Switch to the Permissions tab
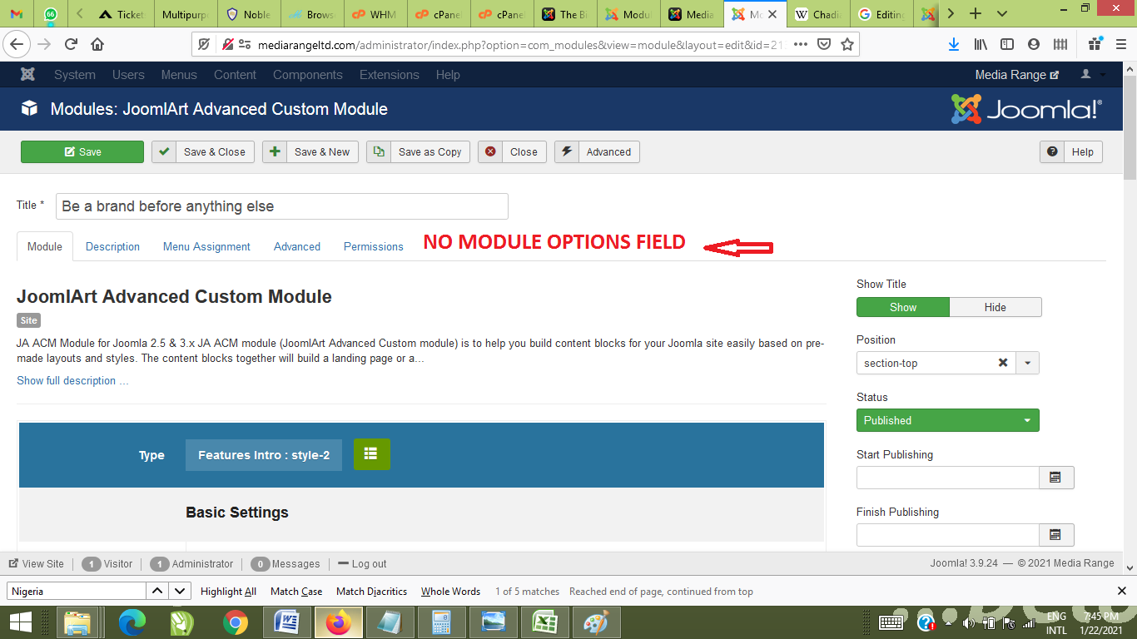The height and width of the screenshot is (639, 1137). click(374, 246)
